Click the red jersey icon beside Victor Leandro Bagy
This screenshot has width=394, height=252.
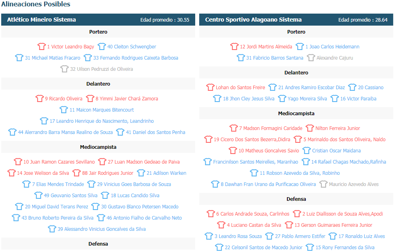[x=42, y=46]
